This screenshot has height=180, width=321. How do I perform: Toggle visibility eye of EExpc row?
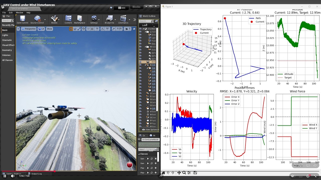pos(140,96)
